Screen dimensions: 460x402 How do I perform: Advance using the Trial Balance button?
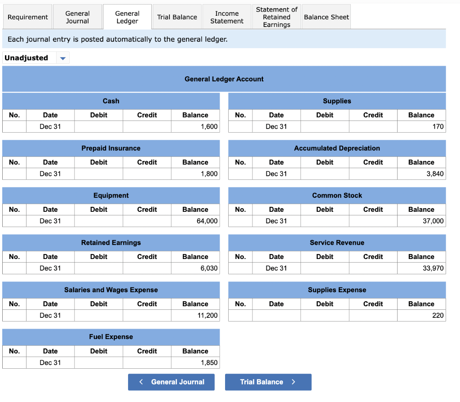click(268, 382)
